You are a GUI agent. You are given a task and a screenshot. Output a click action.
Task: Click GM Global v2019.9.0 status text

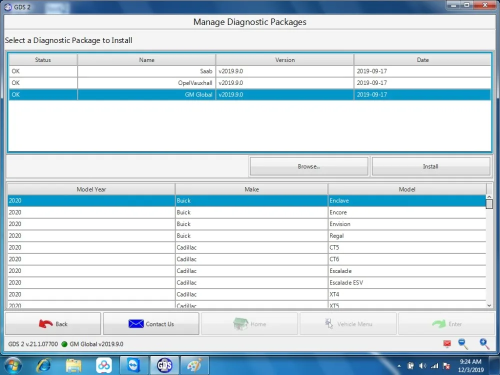96,344
